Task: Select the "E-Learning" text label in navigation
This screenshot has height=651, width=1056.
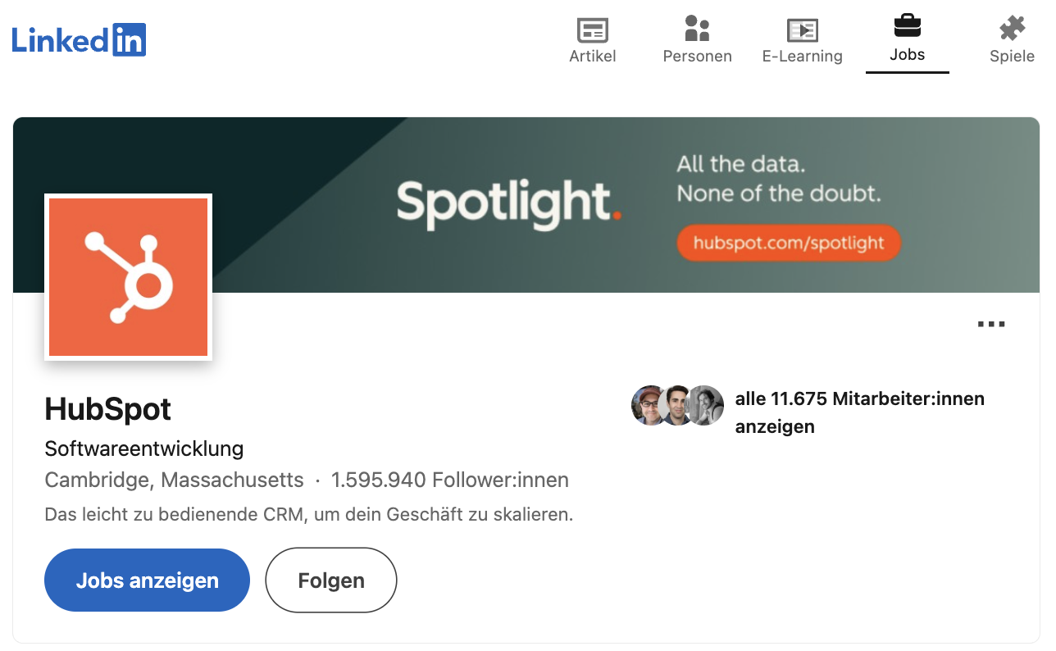Action: click(x=802, y=57)
